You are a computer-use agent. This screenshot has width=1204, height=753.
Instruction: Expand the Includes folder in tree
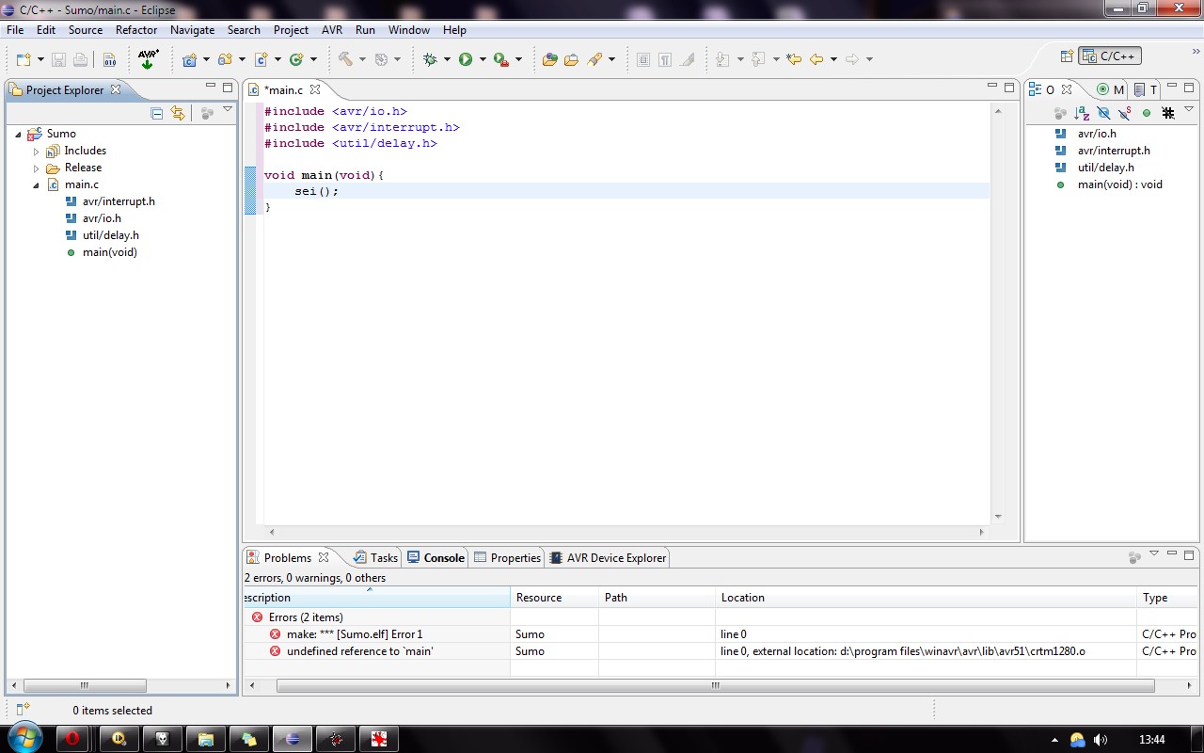37,152
